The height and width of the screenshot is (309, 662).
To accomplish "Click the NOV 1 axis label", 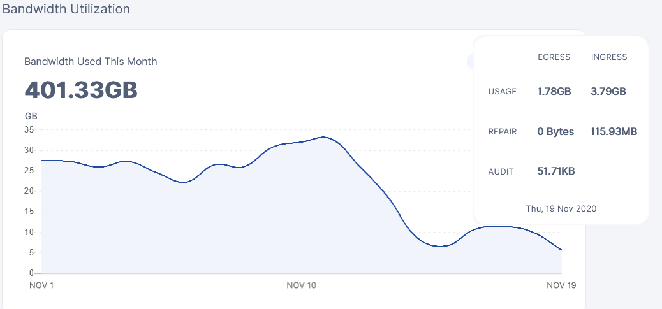I will [41, 285].
